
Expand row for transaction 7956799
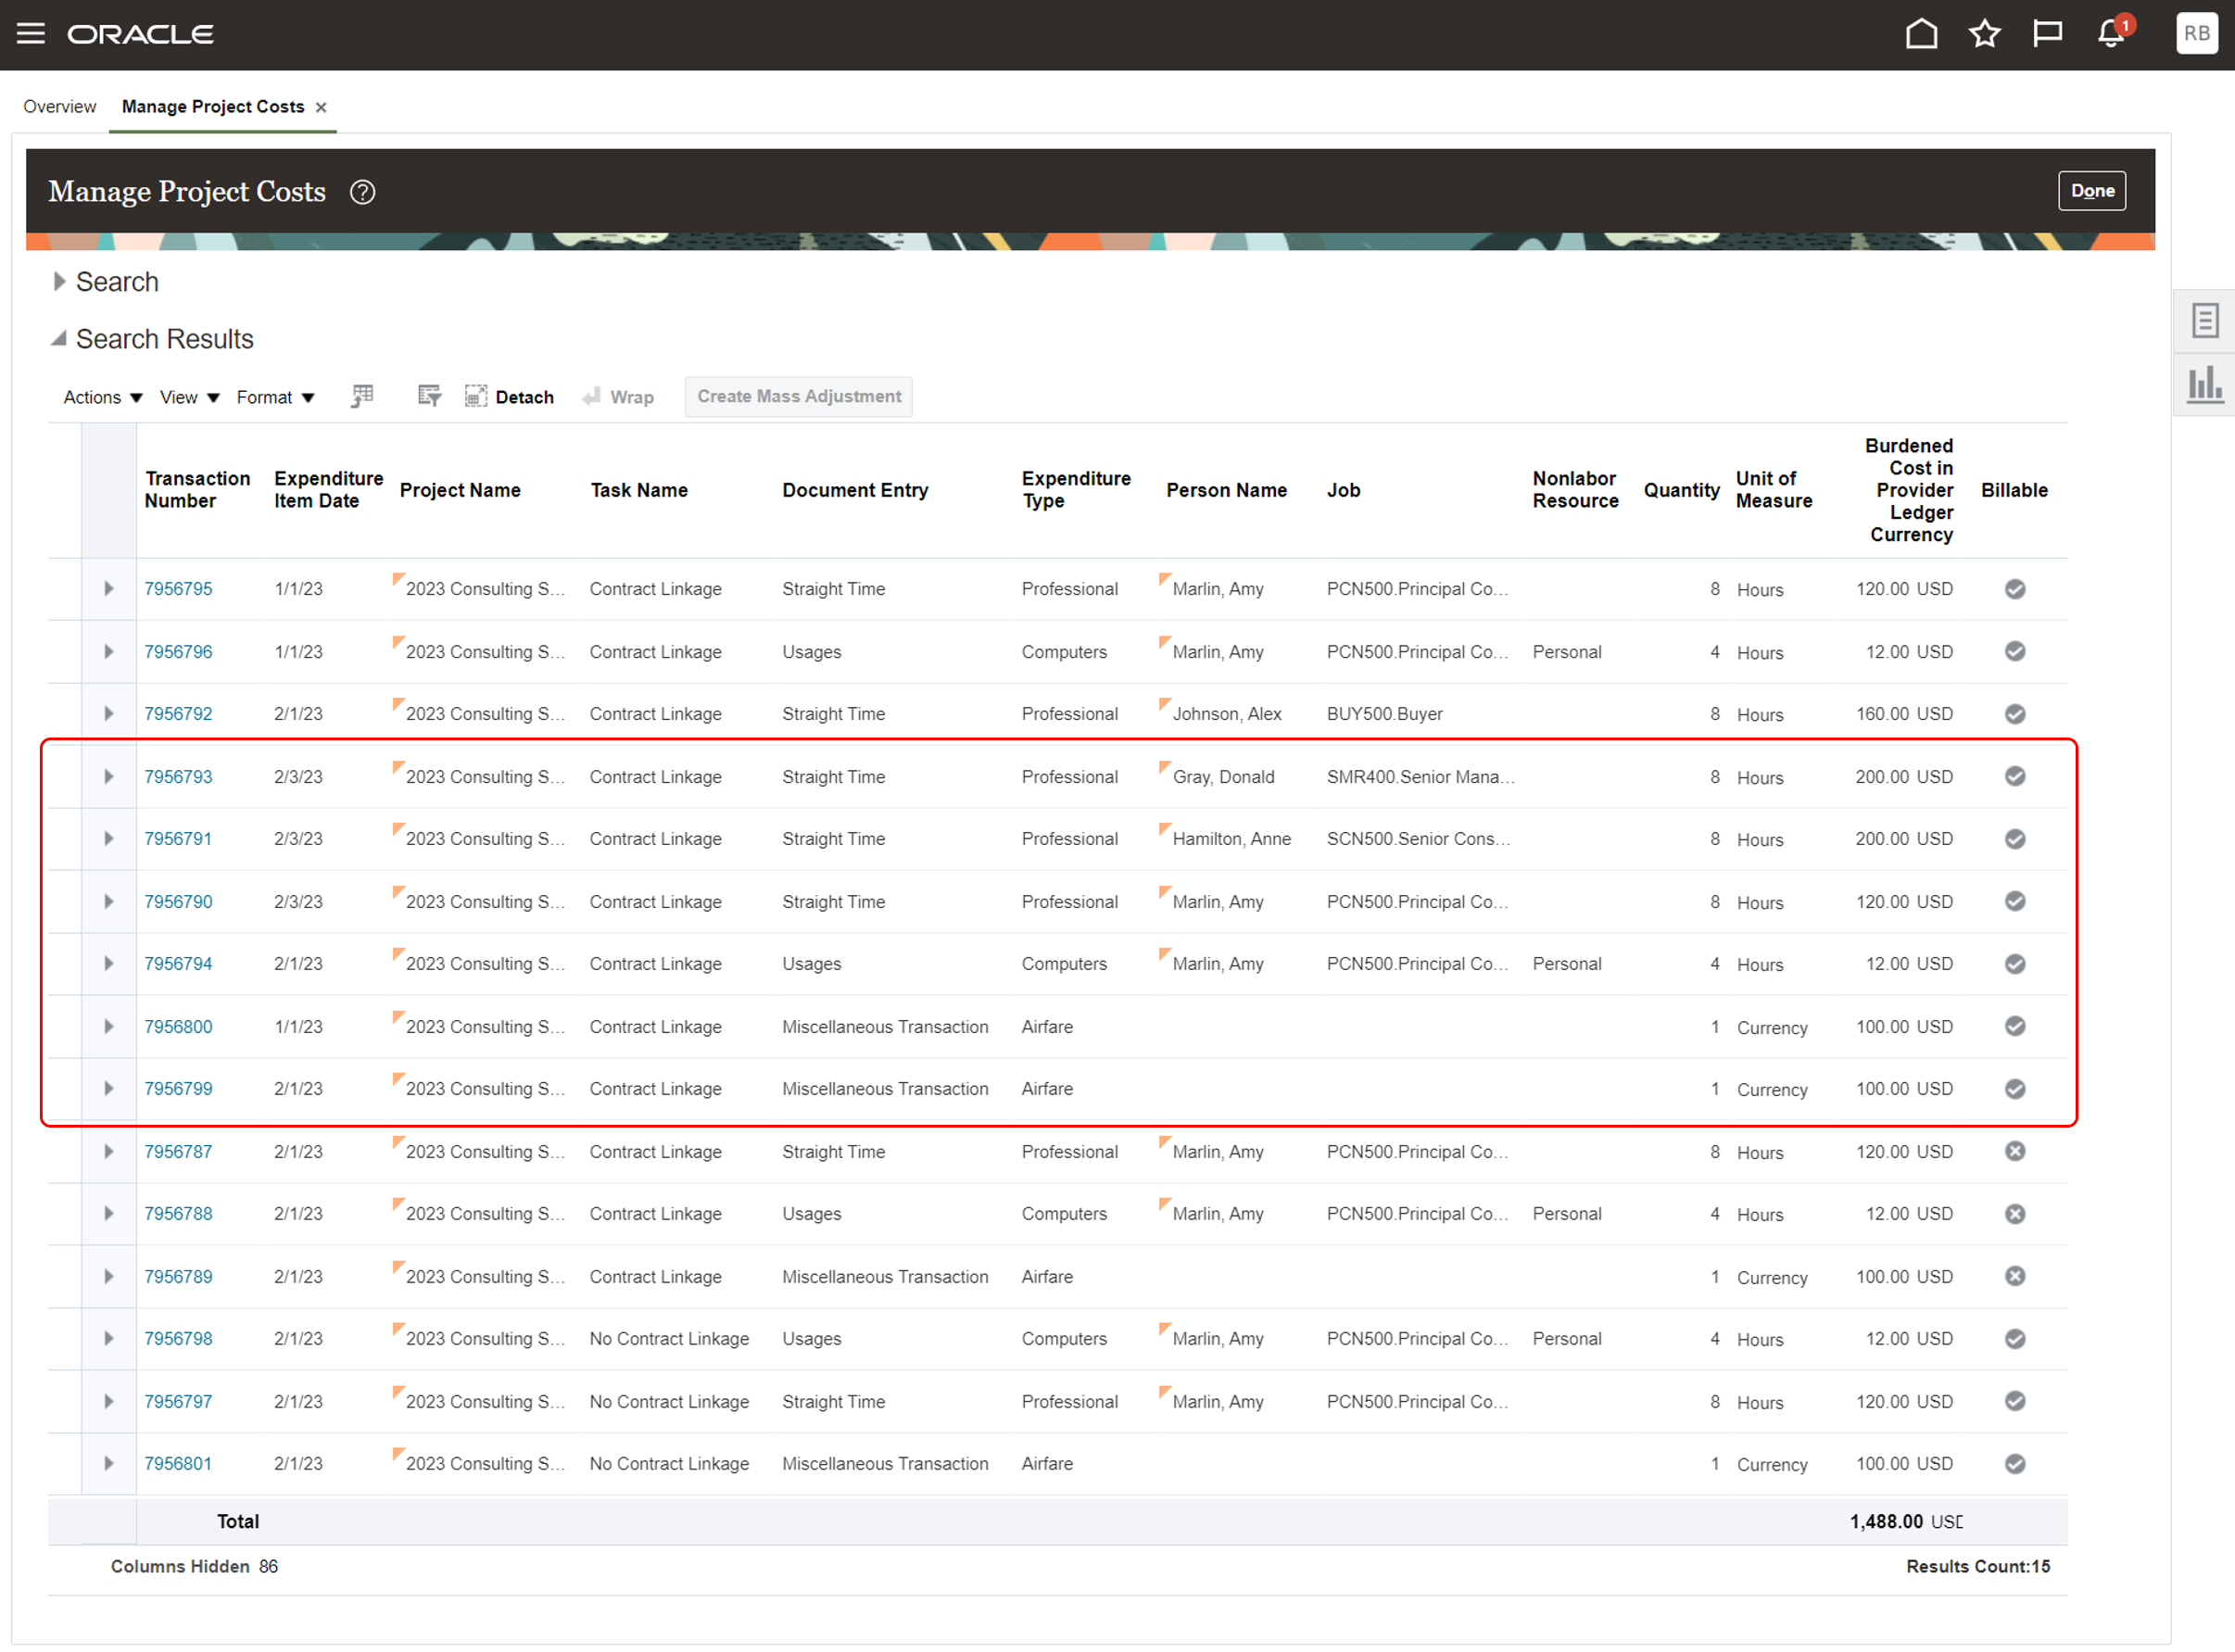point(108,1089)
